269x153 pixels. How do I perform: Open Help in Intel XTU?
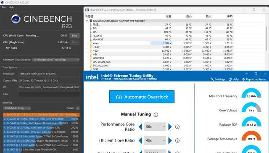(x=234, y=79)
